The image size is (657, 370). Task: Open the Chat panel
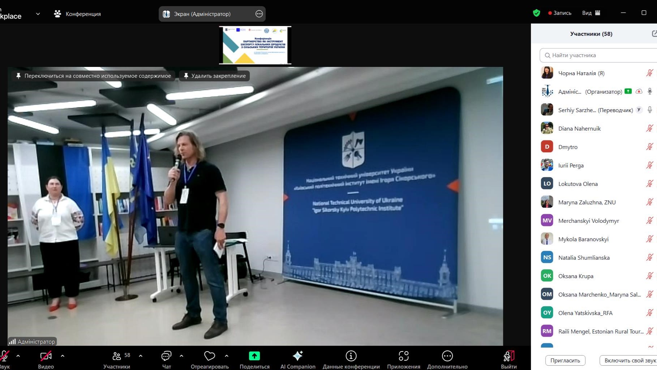pos(166,356)
